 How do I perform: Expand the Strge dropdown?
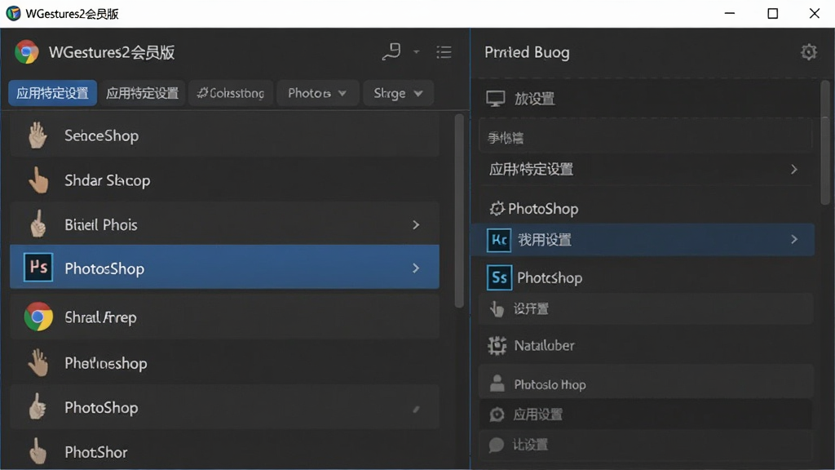pos(398,93)
